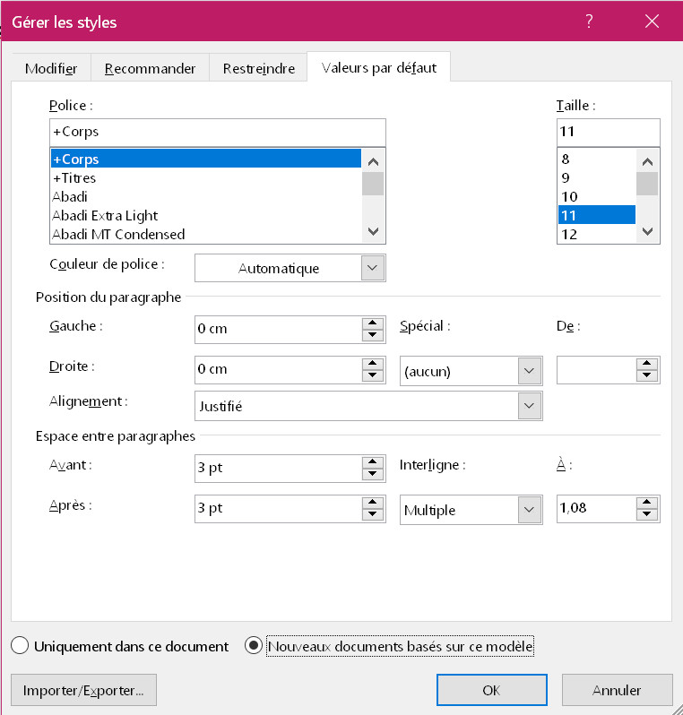Viewport: 683px width, 715px height.
Task: Open the Restreindre tab
Action: pos(258,69)
